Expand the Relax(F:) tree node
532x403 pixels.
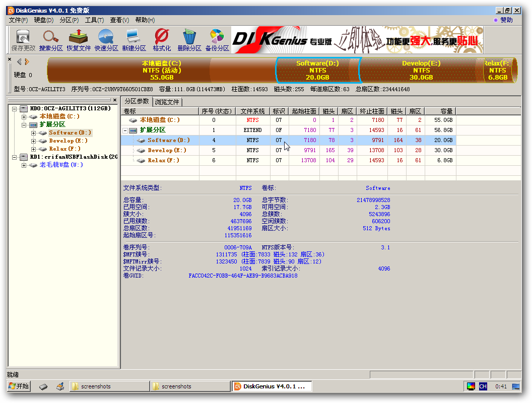pyautogui.click(x=33, y=149)
